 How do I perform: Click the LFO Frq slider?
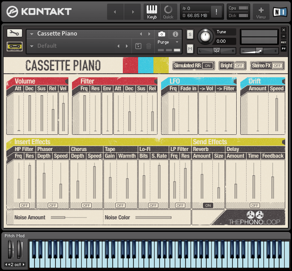click(x=174, y=113)
